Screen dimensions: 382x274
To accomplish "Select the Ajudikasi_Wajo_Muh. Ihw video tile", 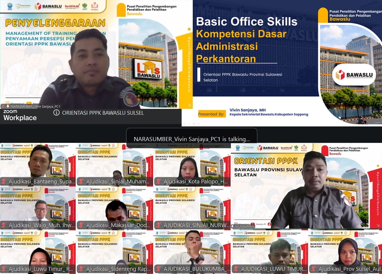I will (38, 208).
